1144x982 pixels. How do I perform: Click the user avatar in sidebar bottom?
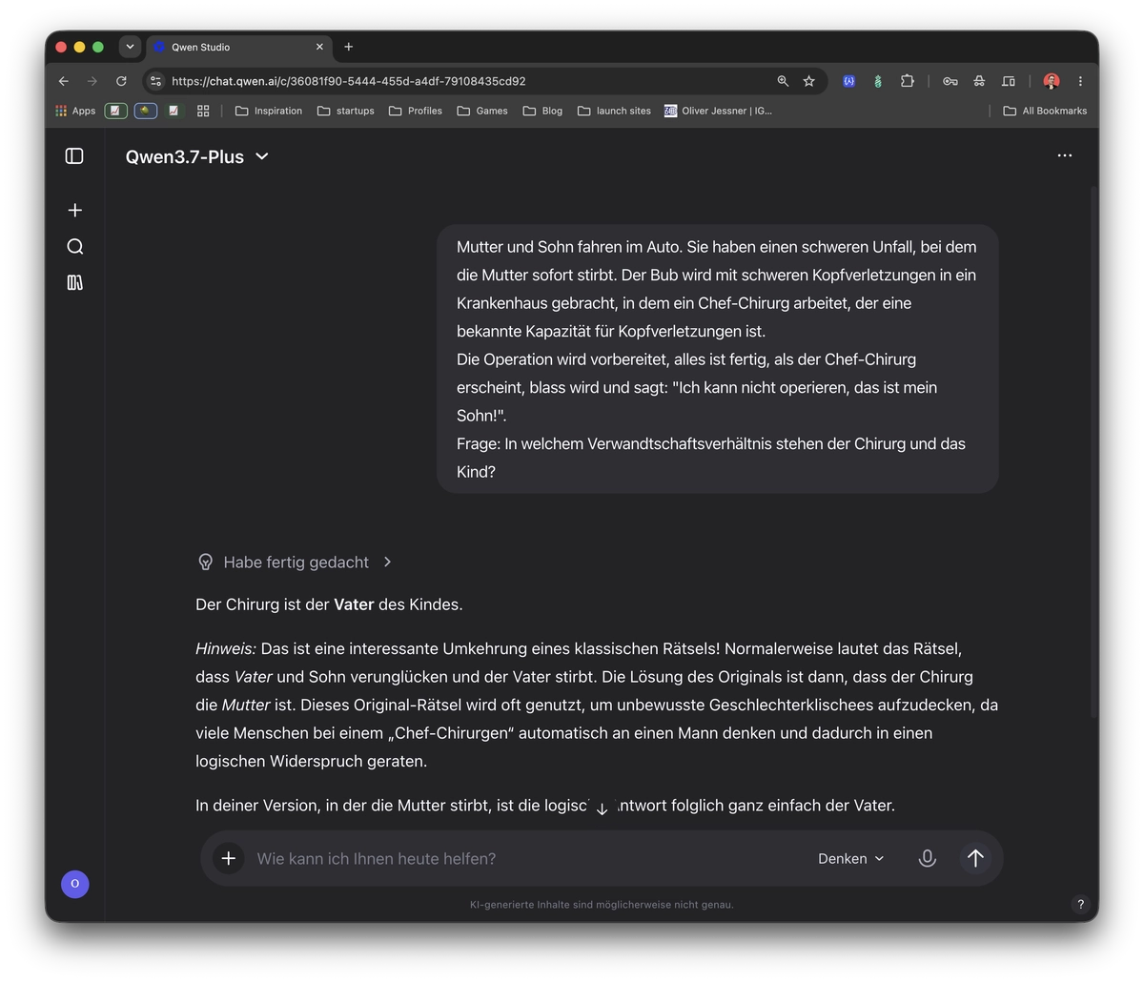[75, 884]
